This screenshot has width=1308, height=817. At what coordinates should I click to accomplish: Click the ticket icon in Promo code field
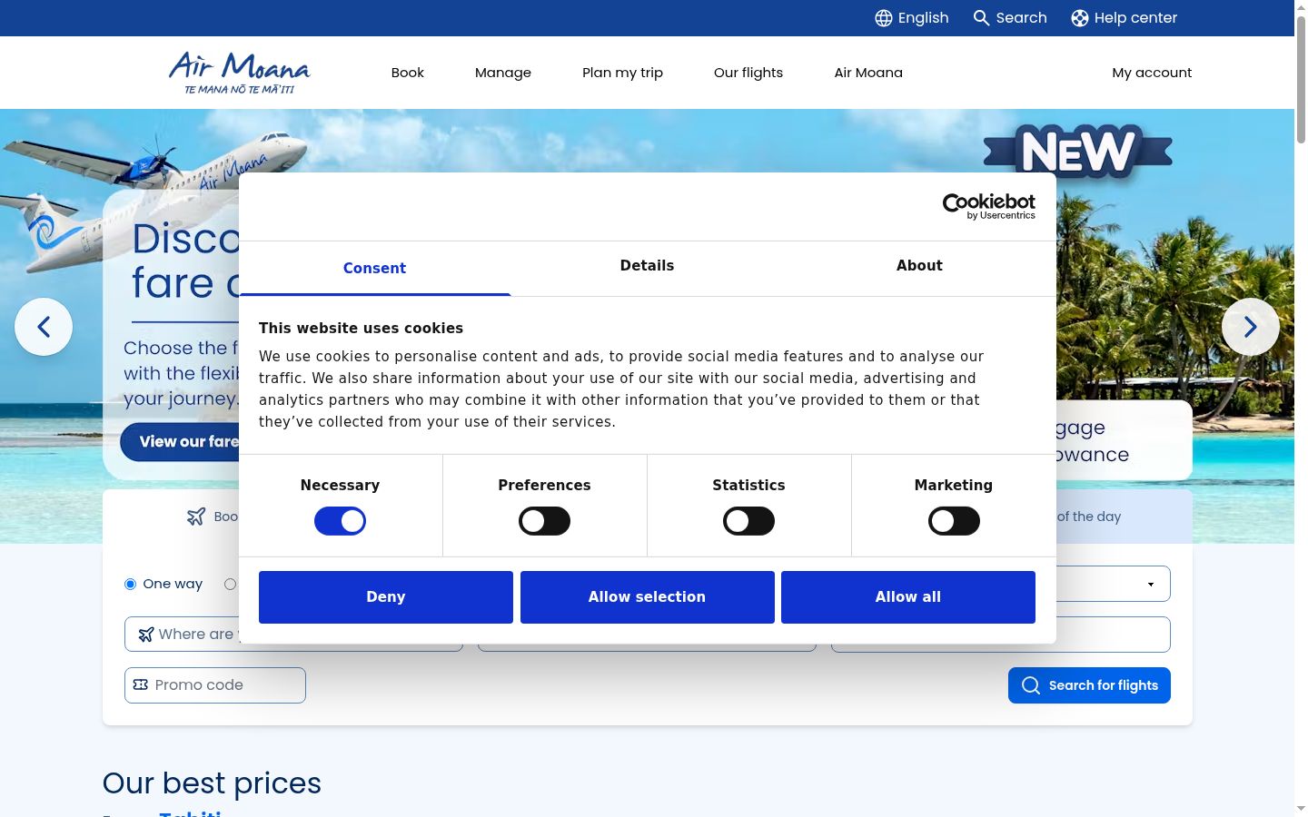coord(141,684)
